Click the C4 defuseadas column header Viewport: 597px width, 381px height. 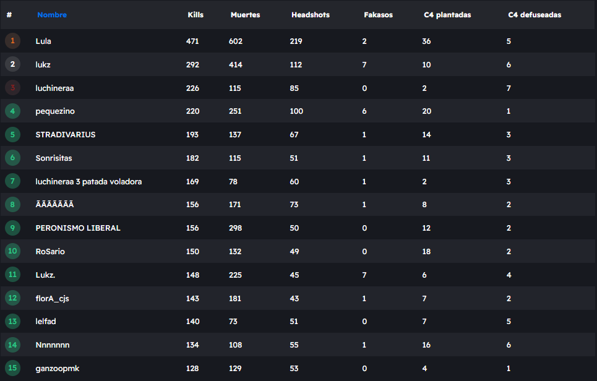click(535, 15)
